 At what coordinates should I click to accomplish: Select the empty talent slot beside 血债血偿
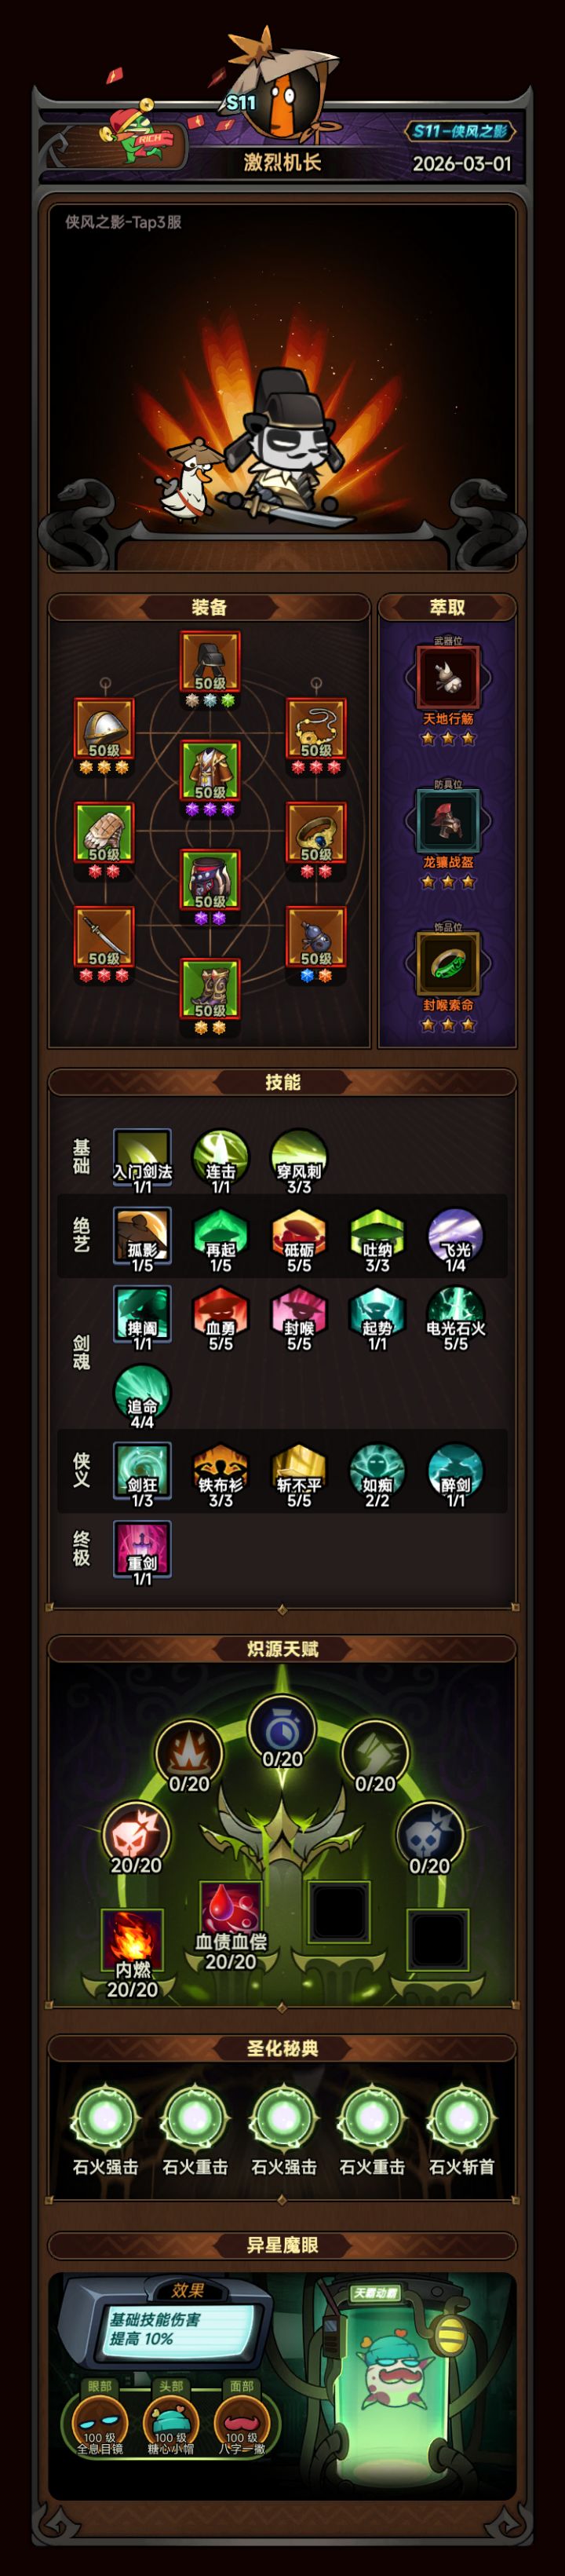pos(339,1911)
